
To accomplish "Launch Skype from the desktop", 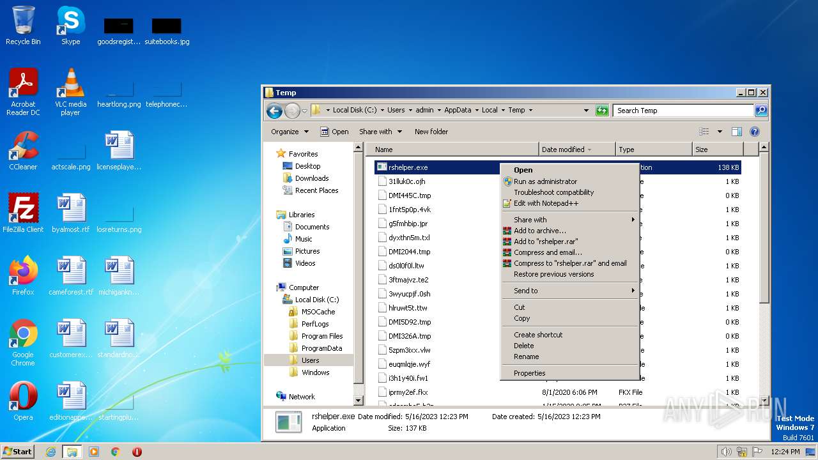I will [70, 26].
